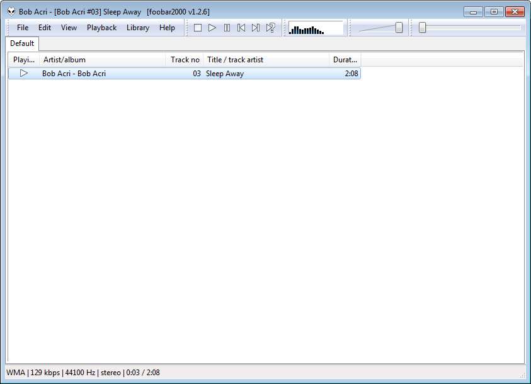Click the seek bar handle

click(422, 28)
